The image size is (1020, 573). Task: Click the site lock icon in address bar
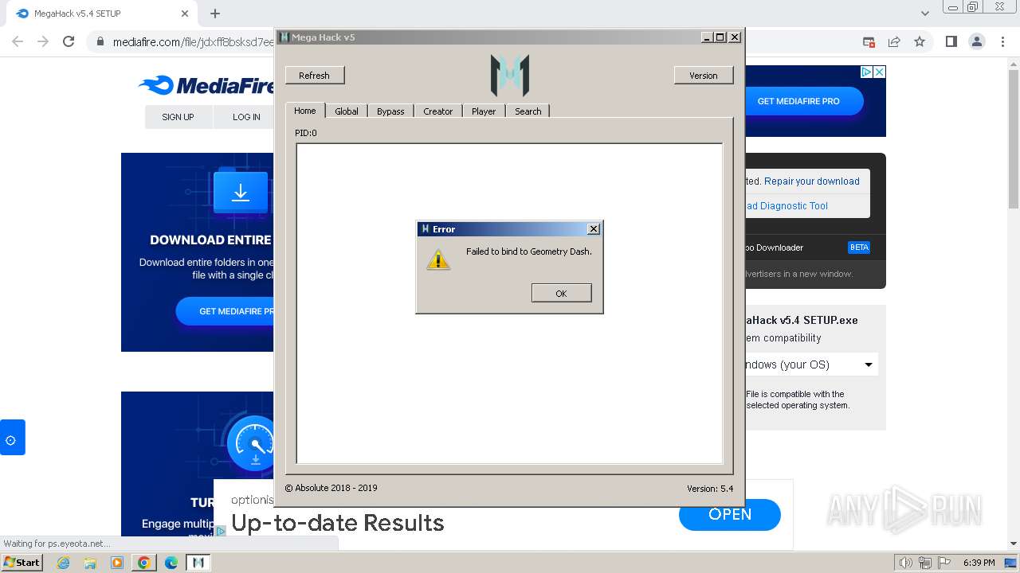coord(100,41)
